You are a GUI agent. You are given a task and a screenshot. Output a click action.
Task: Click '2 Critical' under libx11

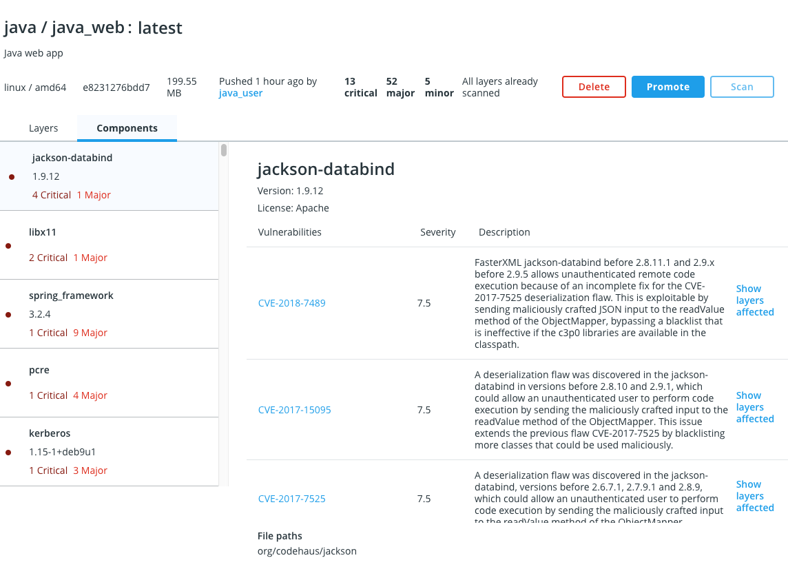pyautogui.click(x=48, y=258)
